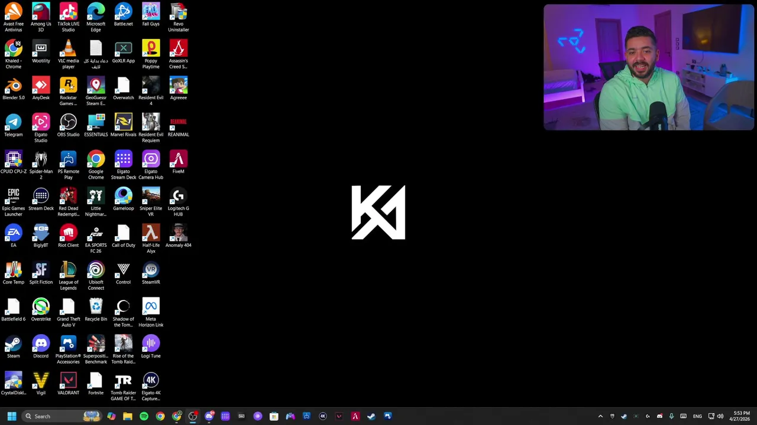Open AnyDesk desktop shortcut

(x=41, y=89)
